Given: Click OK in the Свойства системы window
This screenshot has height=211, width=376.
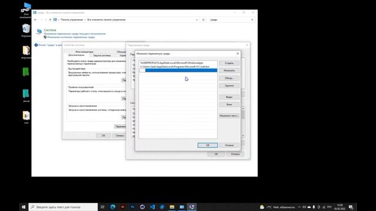Looking at the screenshot, I should 103,135.
